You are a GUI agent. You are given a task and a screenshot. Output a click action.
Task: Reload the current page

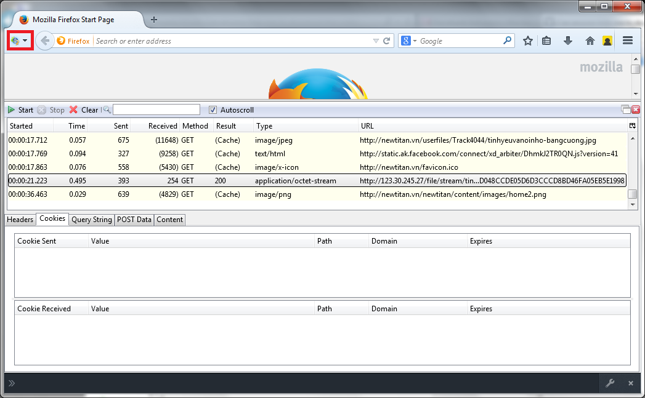(387, 41)
